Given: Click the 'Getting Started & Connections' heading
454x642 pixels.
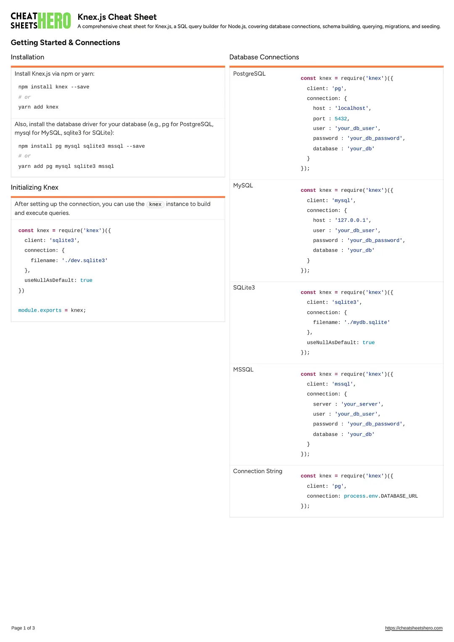Looking at the screenshot, I should [66, 42].
